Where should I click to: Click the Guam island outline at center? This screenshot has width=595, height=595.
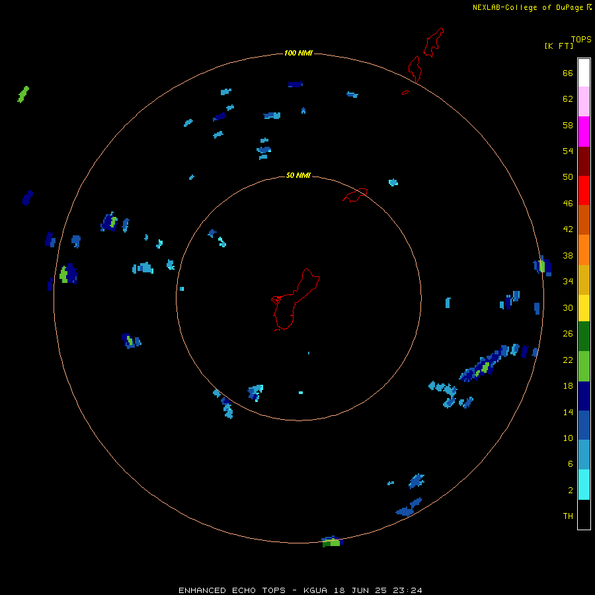296,299
